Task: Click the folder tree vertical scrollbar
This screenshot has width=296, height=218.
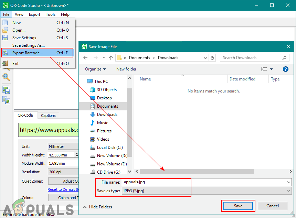Action: pos(129,122)
